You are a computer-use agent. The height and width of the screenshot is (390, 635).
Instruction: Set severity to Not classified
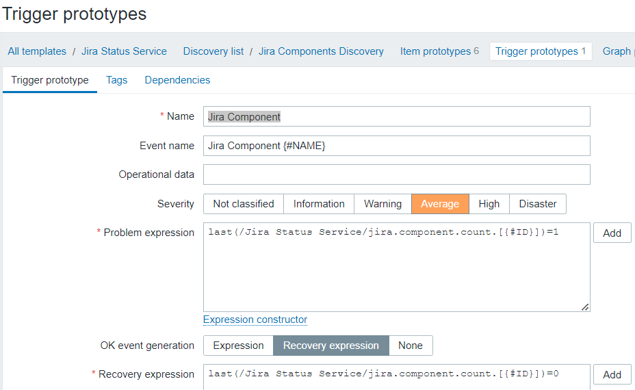pos(243,204)
